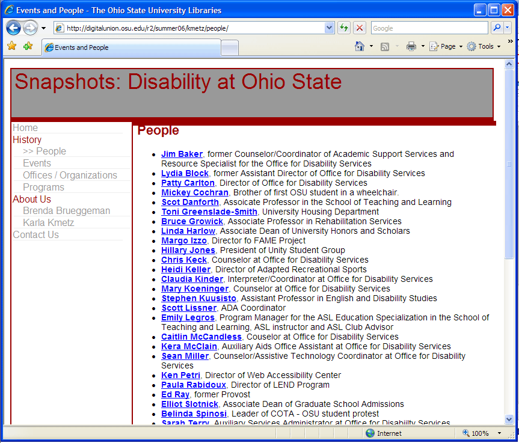The image size is (519, 443).
Task: Click the vertical scrollbar down arrow
Action: (x=509, y=419)
